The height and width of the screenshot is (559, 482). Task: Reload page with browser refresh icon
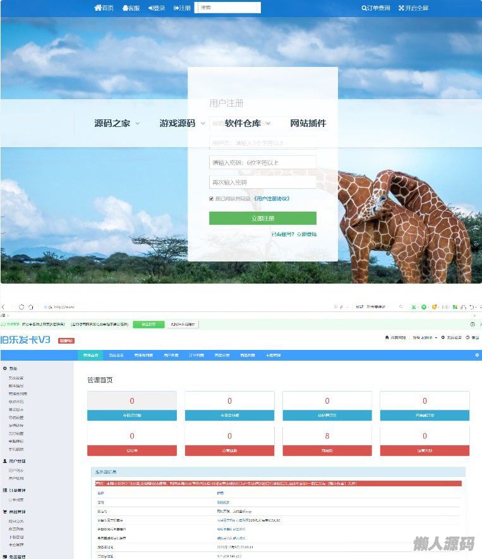pyautogui.click(x=21, y=306)
